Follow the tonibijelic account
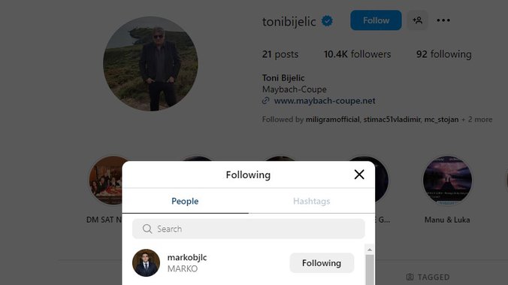The width and height of the screenshot is (508, 285). pos(376,20)
